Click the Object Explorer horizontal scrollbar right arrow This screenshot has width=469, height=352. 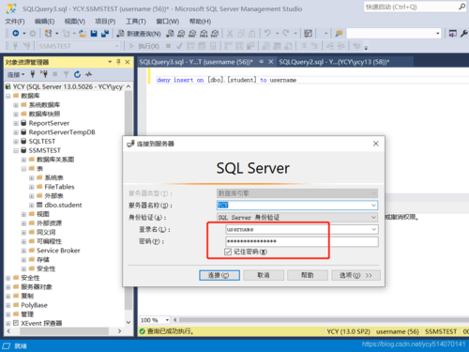click(119, 330)
